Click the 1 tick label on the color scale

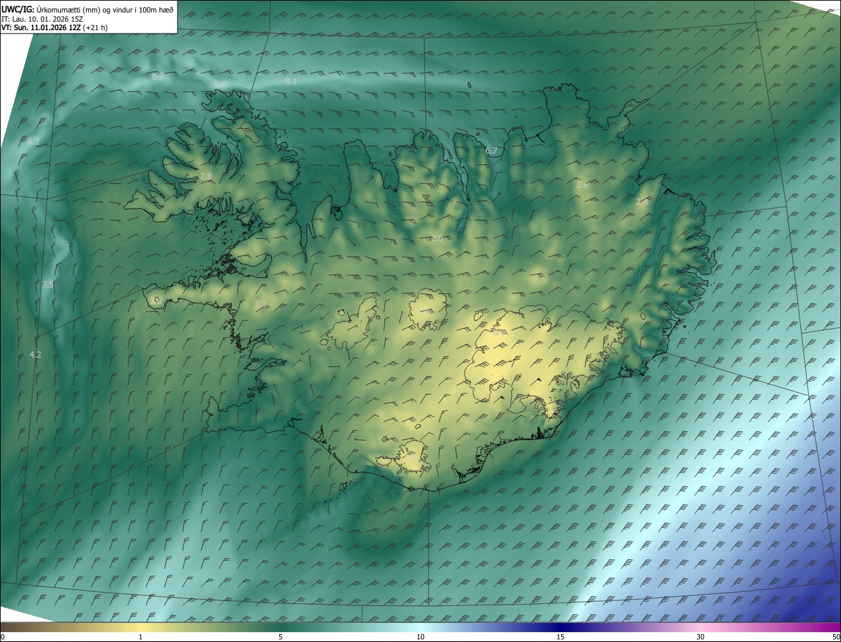click(x=141, y=637)
